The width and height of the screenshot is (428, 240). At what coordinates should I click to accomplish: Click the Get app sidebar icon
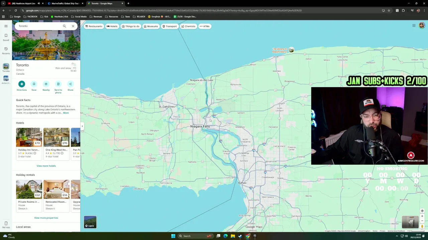[6, 225]
